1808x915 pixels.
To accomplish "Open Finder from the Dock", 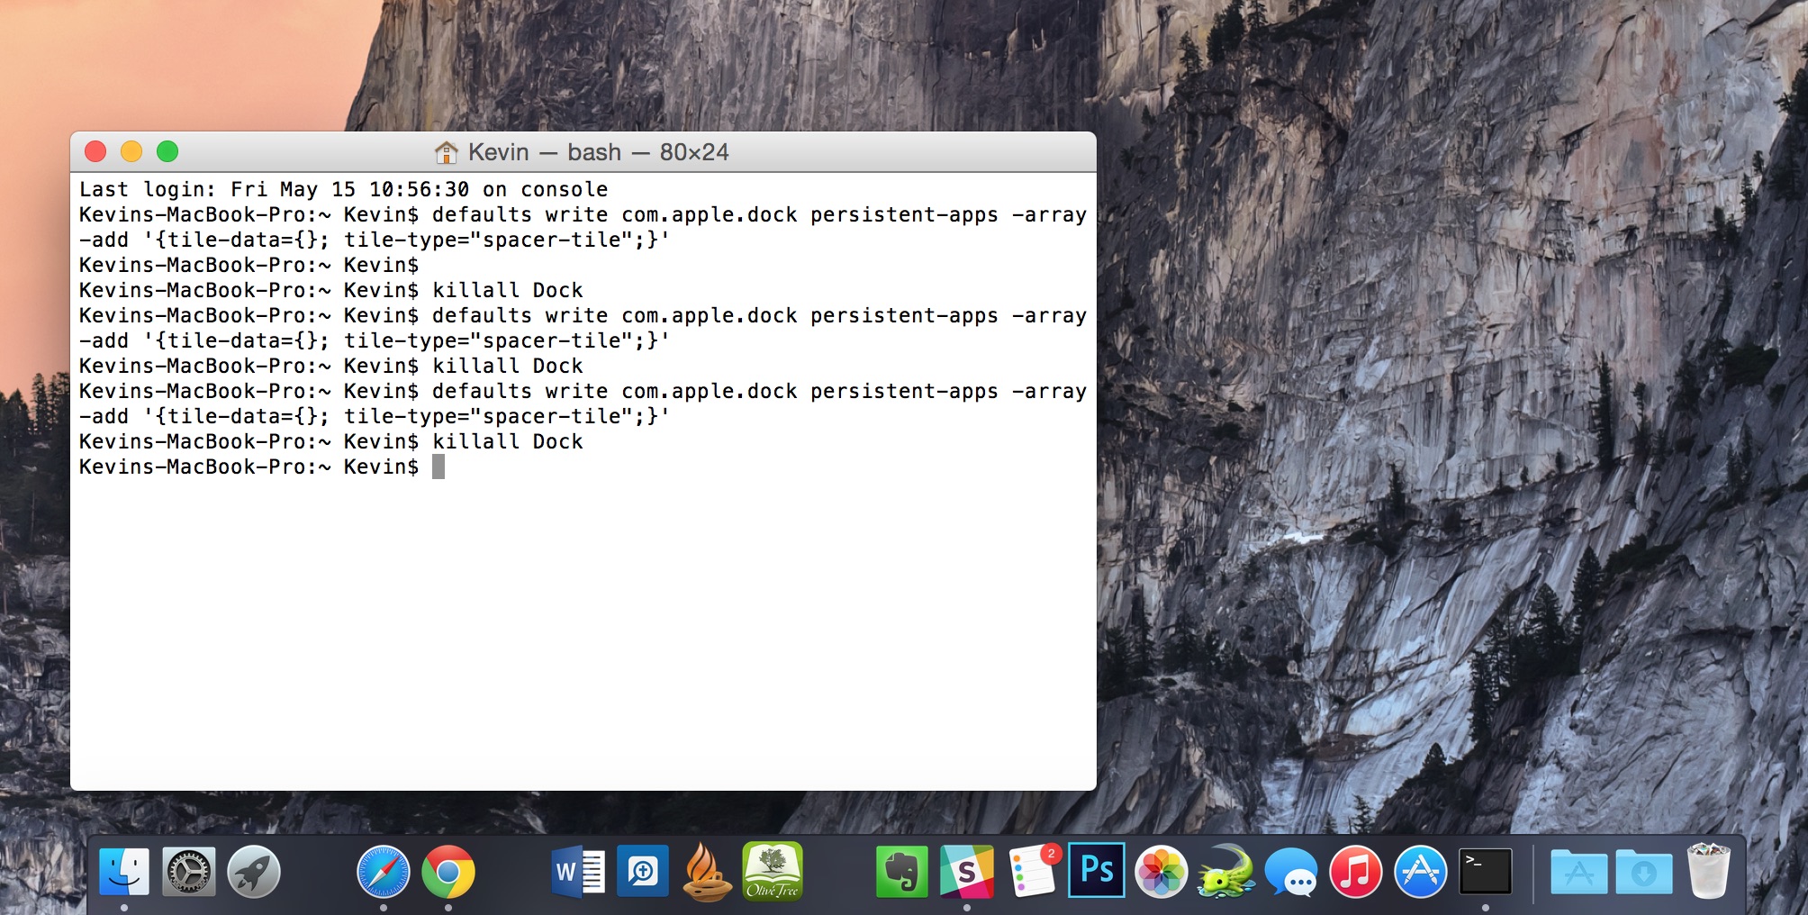I will 124,872.
